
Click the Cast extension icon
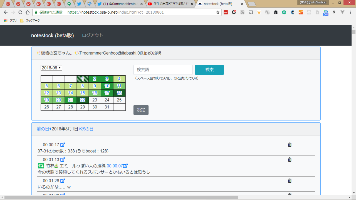coord(251,12)
